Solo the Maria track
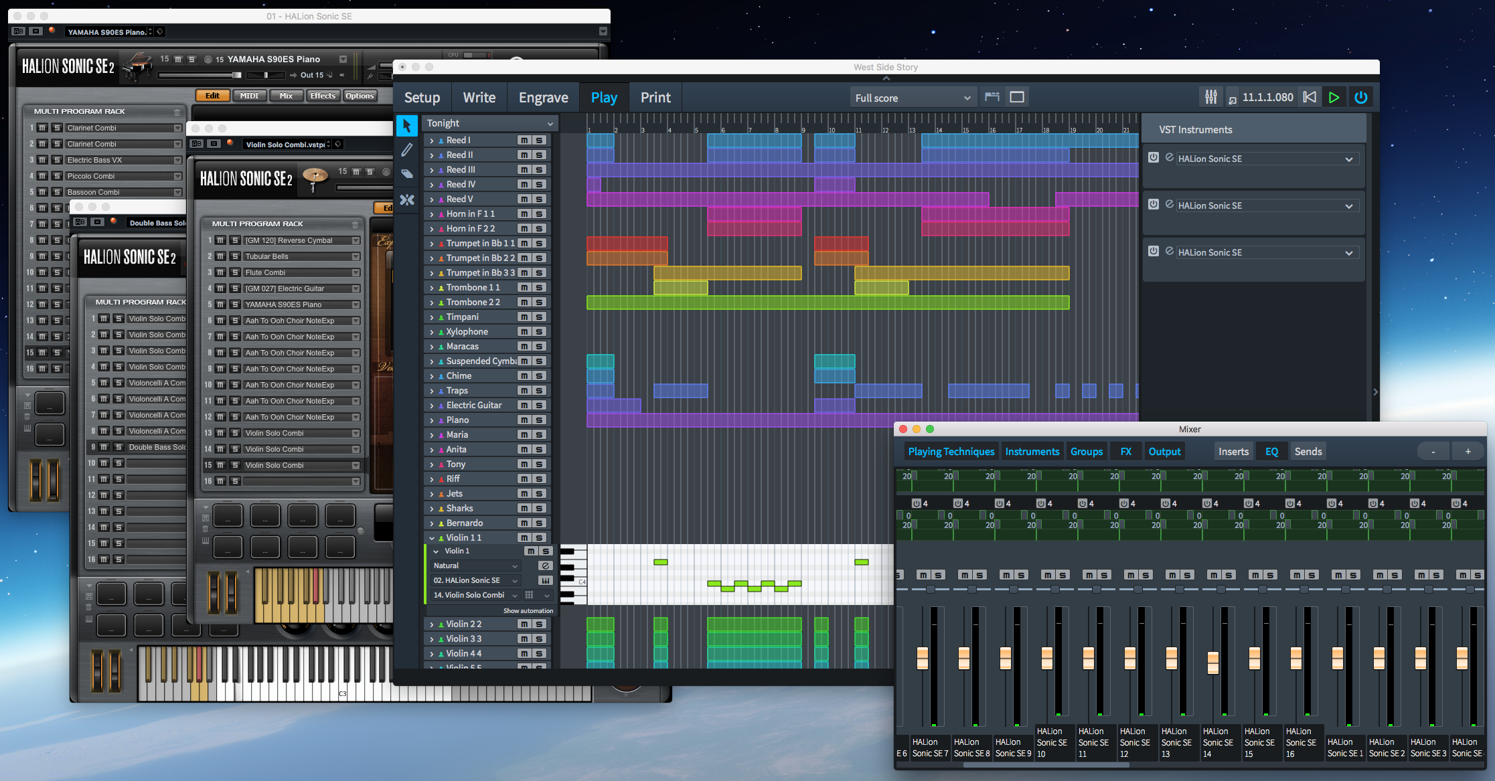 540,434
